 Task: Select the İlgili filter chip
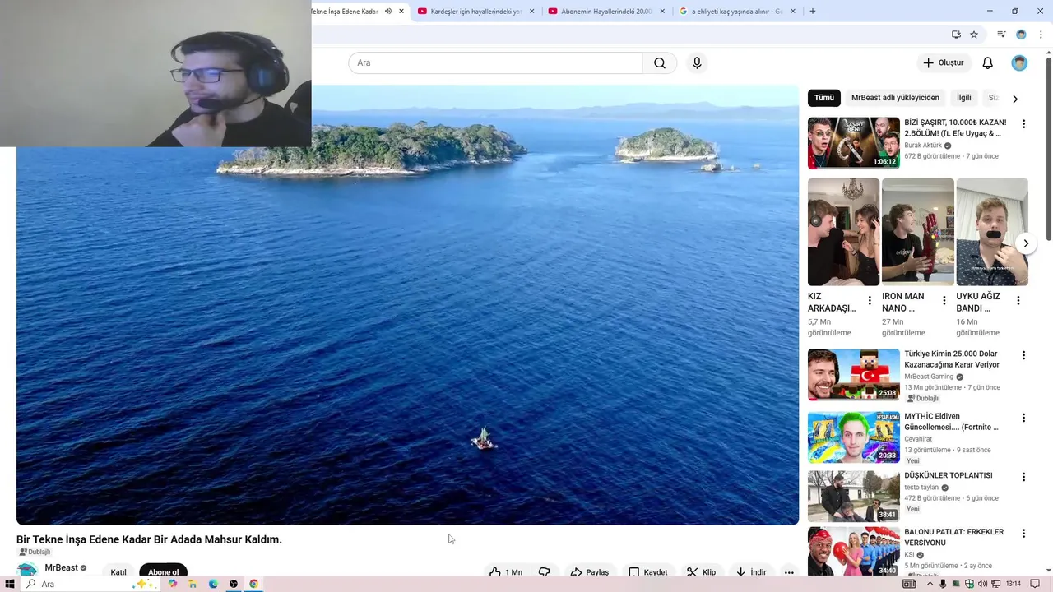[964, 98]
